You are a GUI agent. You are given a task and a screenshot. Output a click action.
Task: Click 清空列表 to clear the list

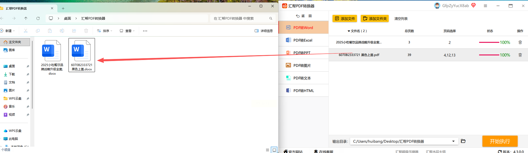pos(401,19)
